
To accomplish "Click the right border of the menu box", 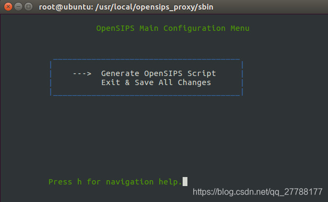I will click(x=242, y=78).
